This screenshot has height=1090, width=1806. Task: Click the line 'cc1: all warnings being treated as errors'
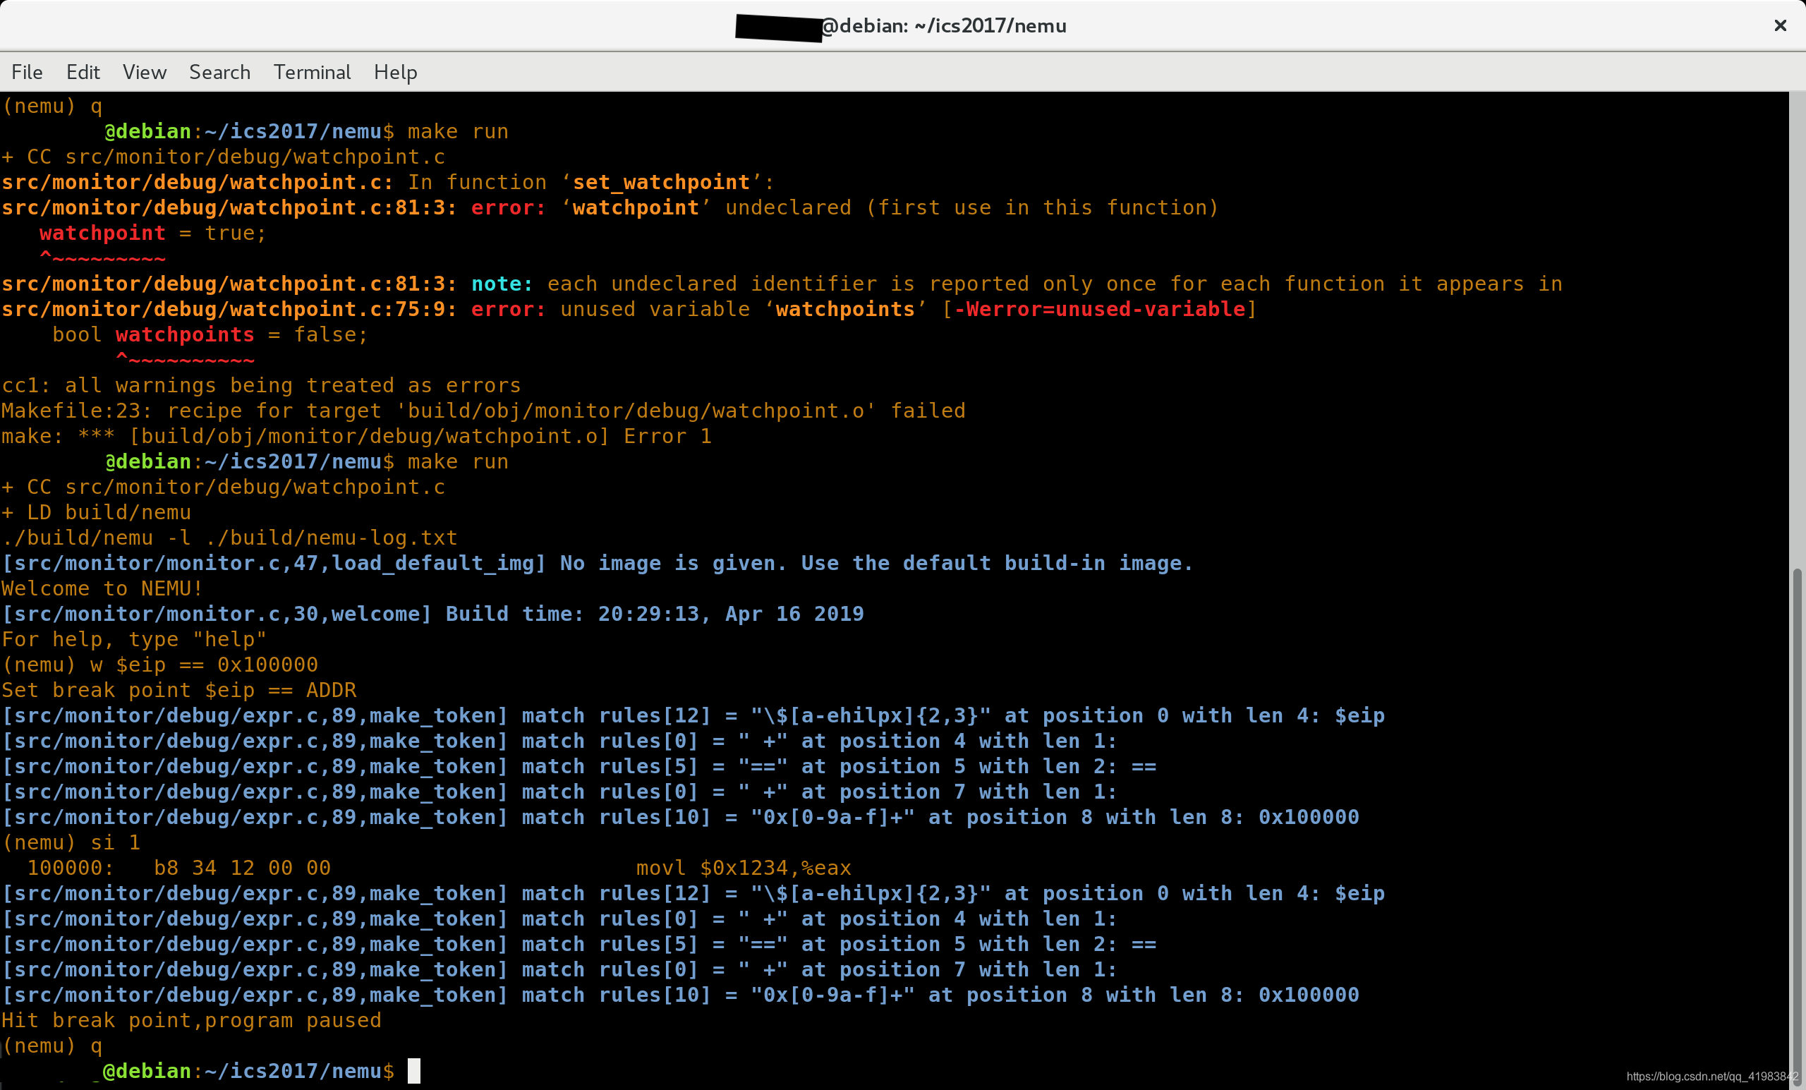pos(261,386)
